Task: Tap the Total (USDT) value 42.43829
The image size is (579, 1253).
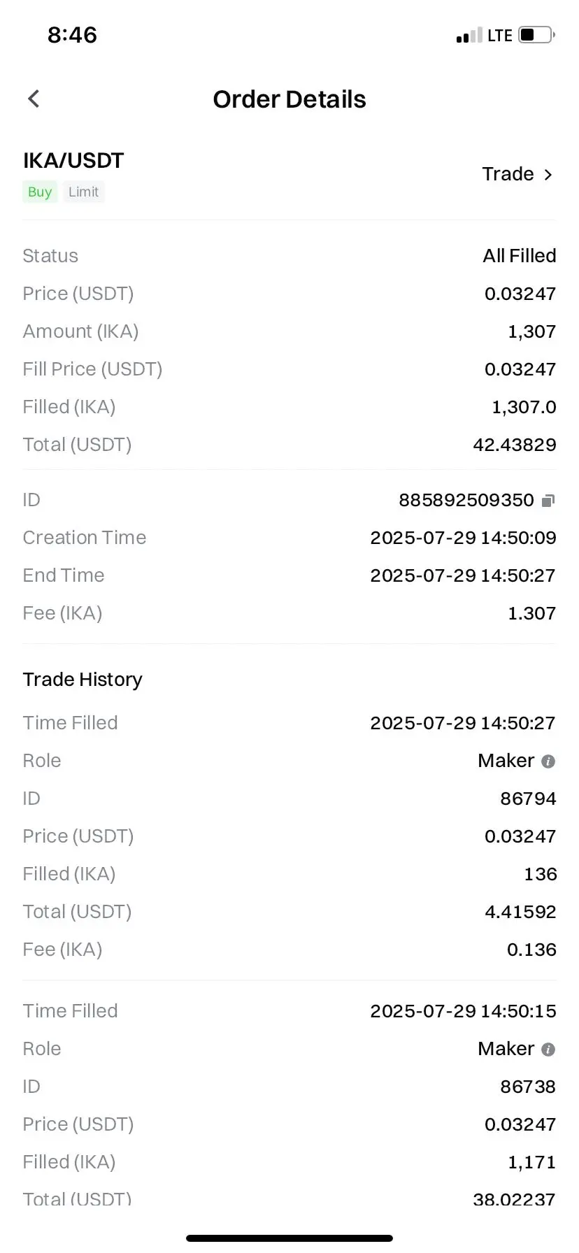Action: pos(515,445)
